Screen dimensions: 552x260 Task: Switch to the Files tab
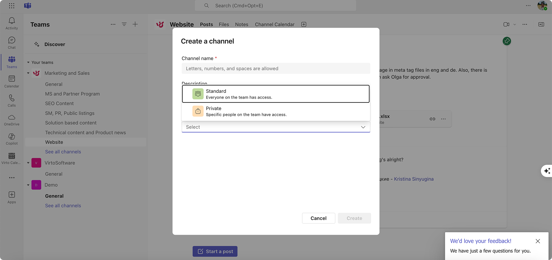click(224, 24)
